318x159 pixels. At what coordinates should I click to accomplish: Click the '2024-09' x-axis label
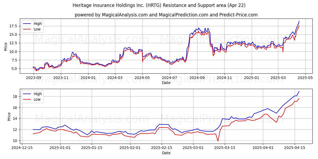click(197, 78)
